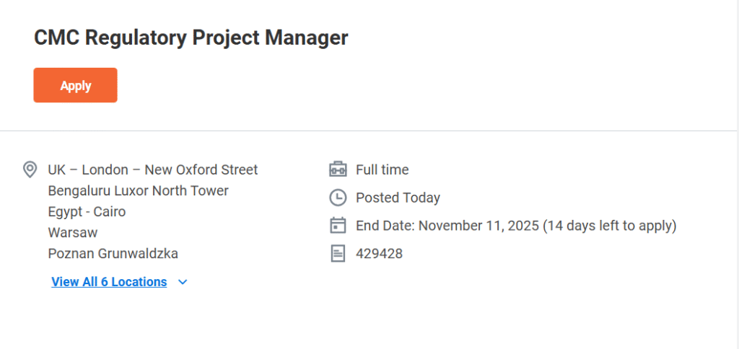
Task: Click the CMC Regulatory Project Manager title
Action: coord(191,38)
